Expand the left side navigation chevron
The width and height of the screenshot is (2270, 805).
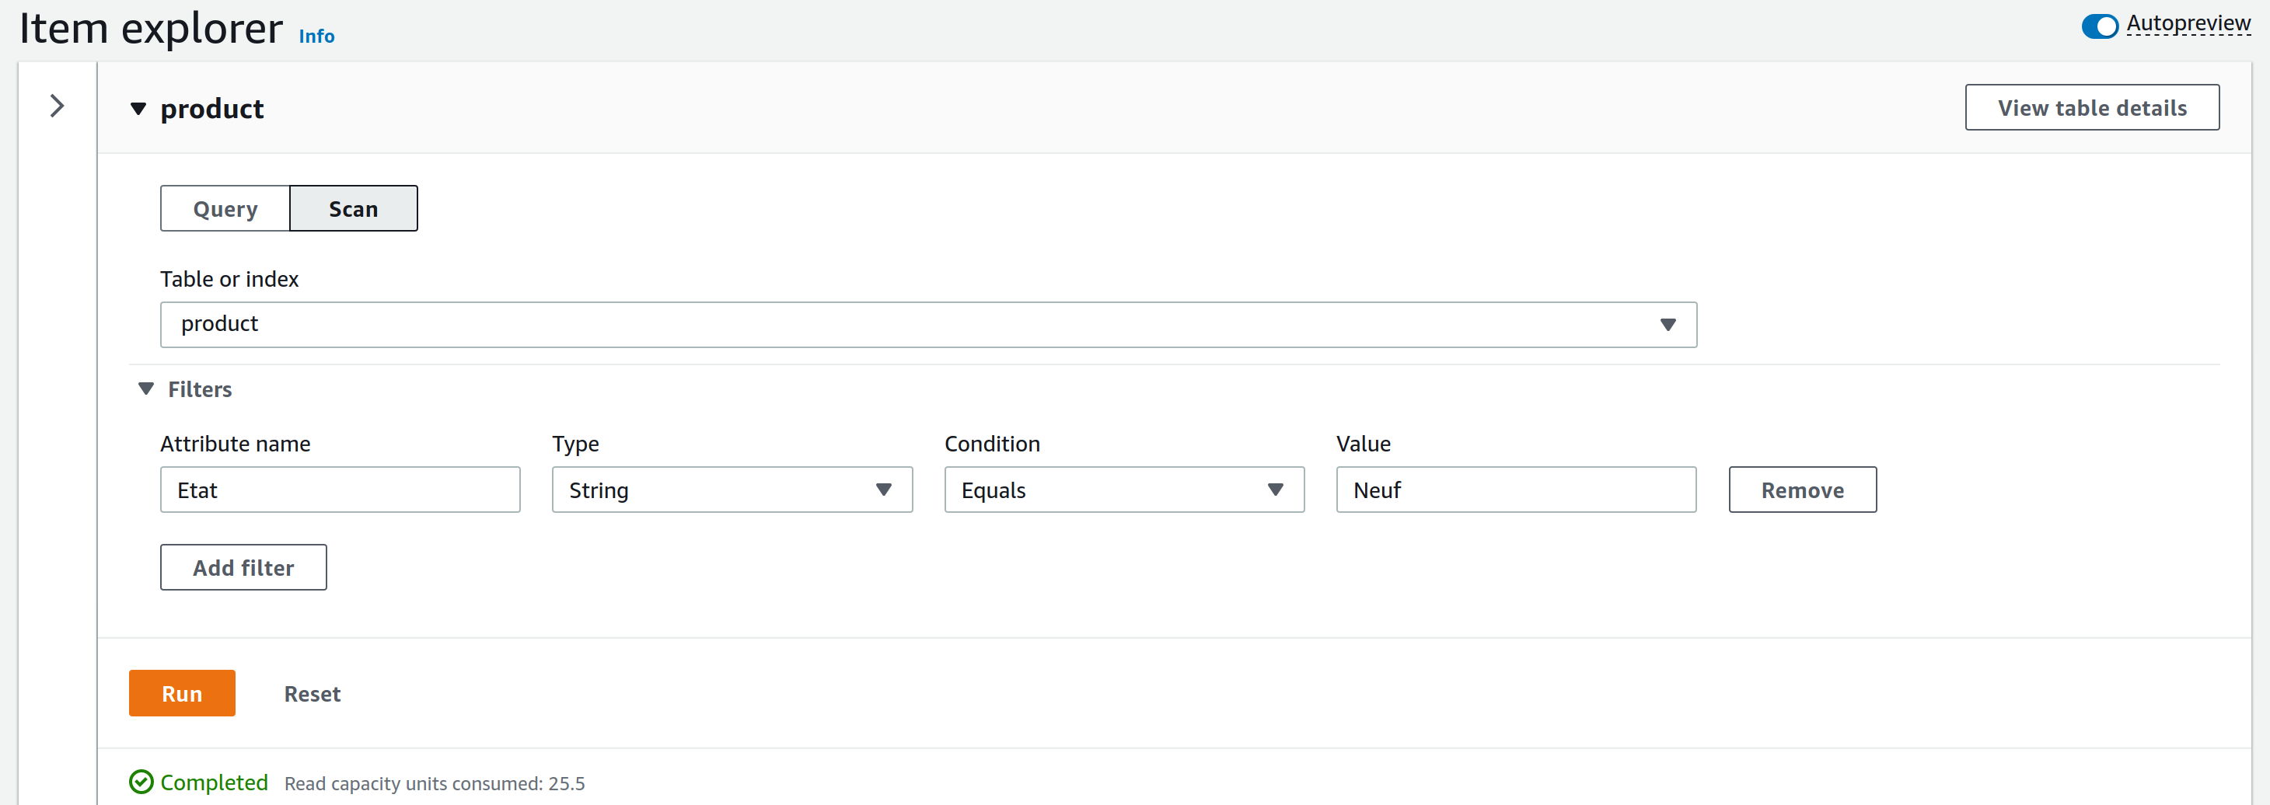pos(58,106)
